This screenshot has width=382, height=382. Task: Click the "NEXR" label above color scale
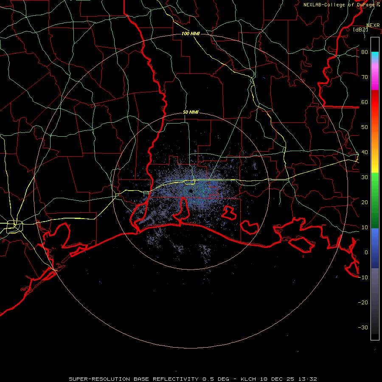tap(373, 25)
